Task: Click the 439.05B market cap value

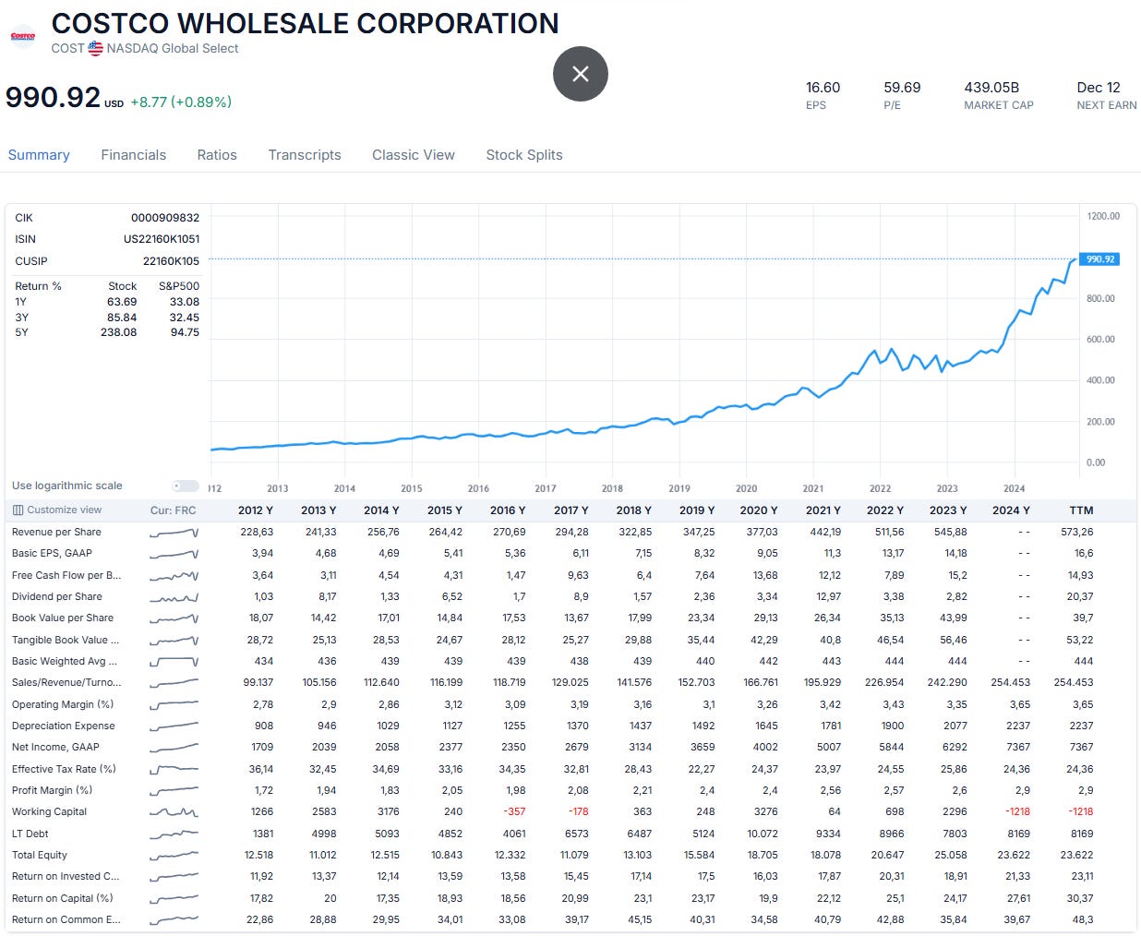Action: (991, 88)
